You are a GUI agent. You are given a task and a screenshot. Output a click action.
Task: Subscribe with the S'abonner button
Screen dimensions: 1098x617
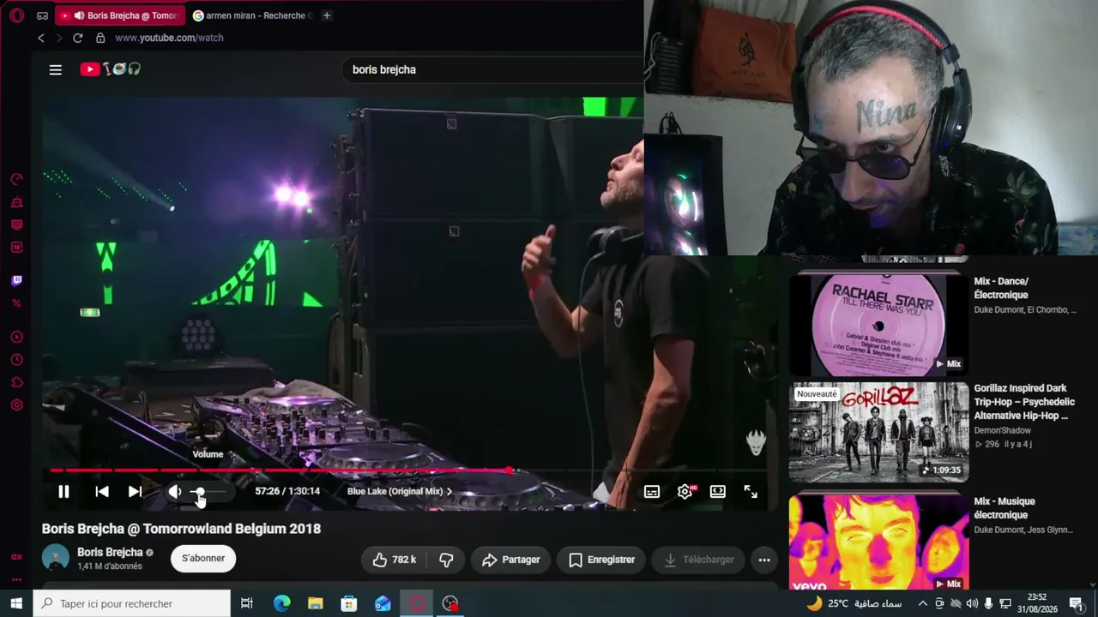203,558
